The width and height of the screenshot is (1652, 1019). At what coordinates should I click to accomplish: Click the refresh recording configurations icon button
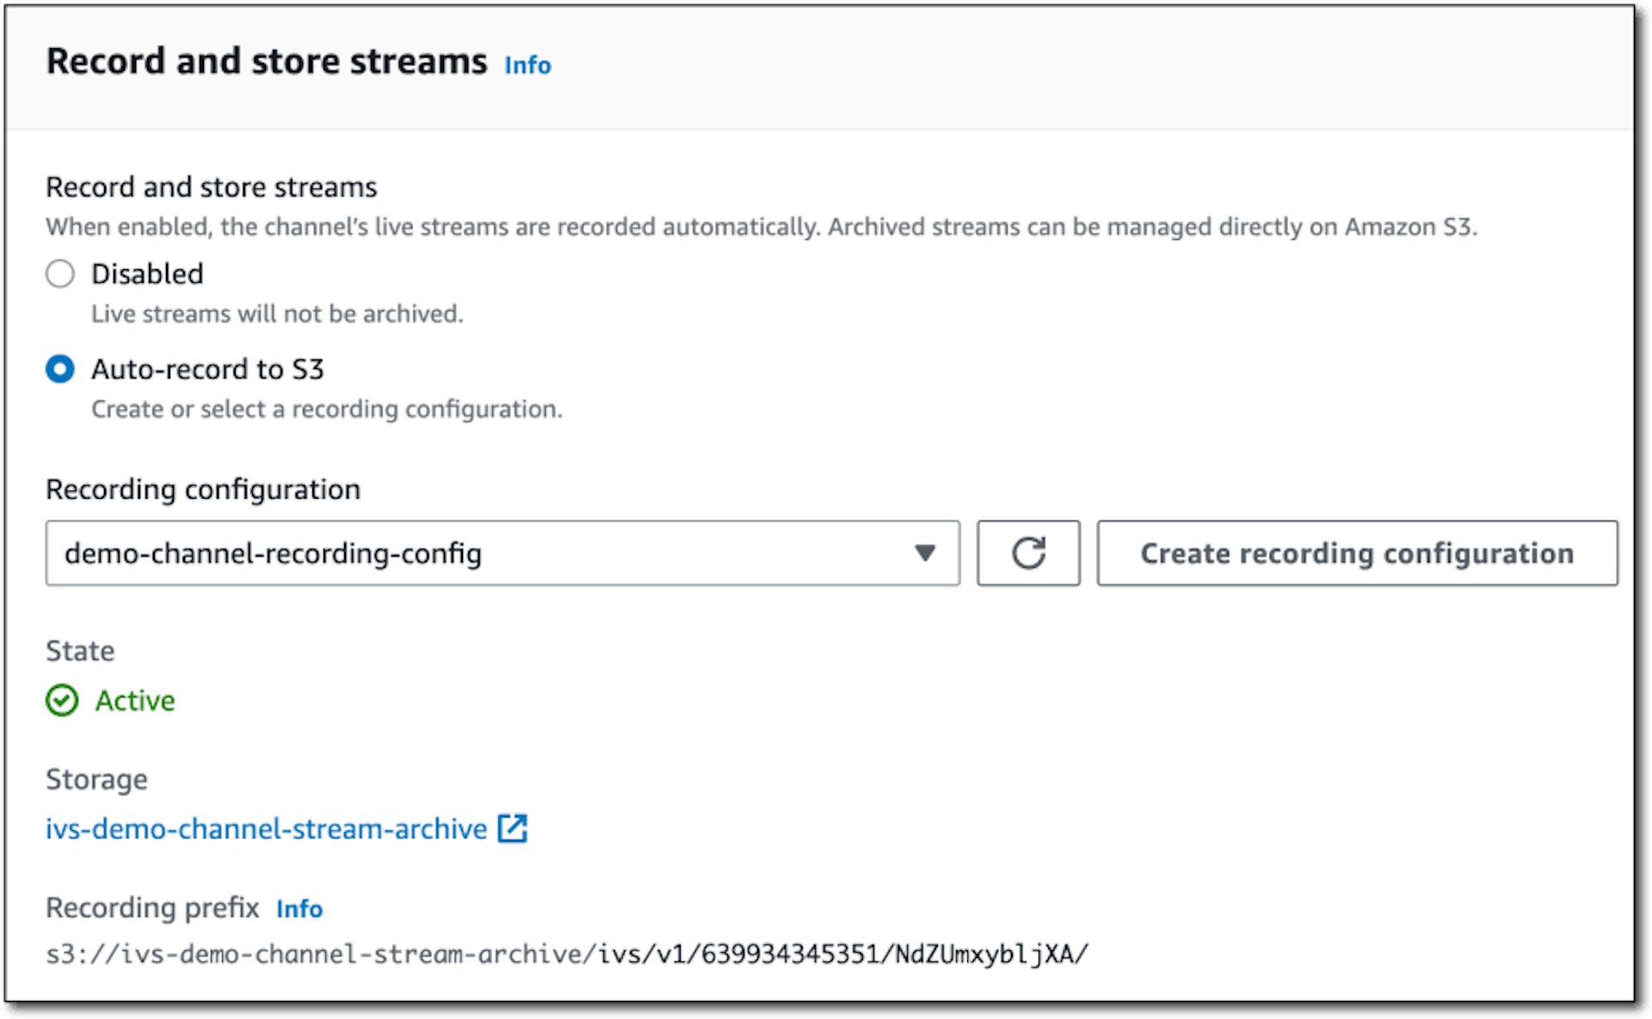click(1027, 553)
